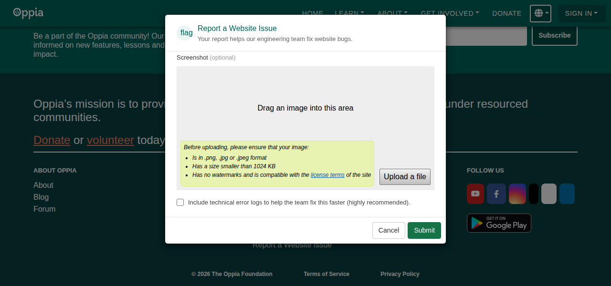Open the license terms link

(x=327, y=175)
